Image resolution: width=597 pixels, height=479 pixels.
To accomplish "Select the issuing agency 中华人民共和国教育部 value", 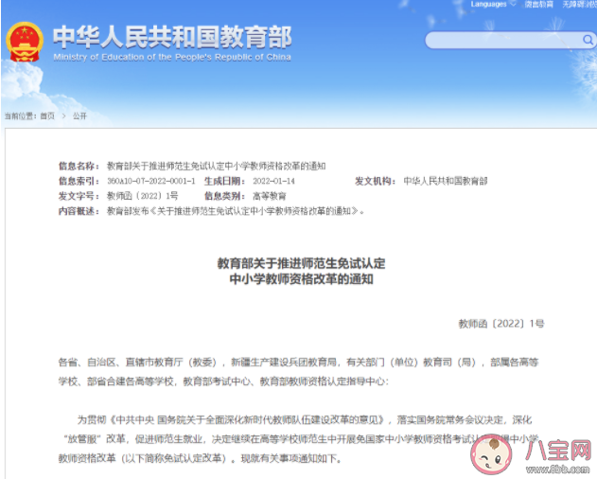I will point(446,181).
